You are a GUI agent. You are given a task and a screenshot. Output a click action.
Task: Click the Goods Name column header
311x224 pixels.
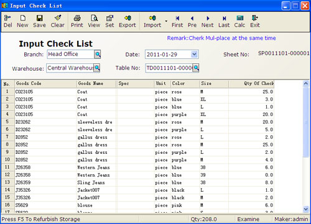(96, 84)
